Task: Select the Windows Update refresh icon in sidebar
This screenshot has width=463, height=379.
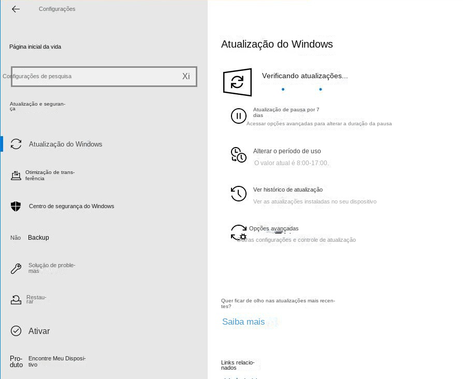Action: (x=16, y=144)
